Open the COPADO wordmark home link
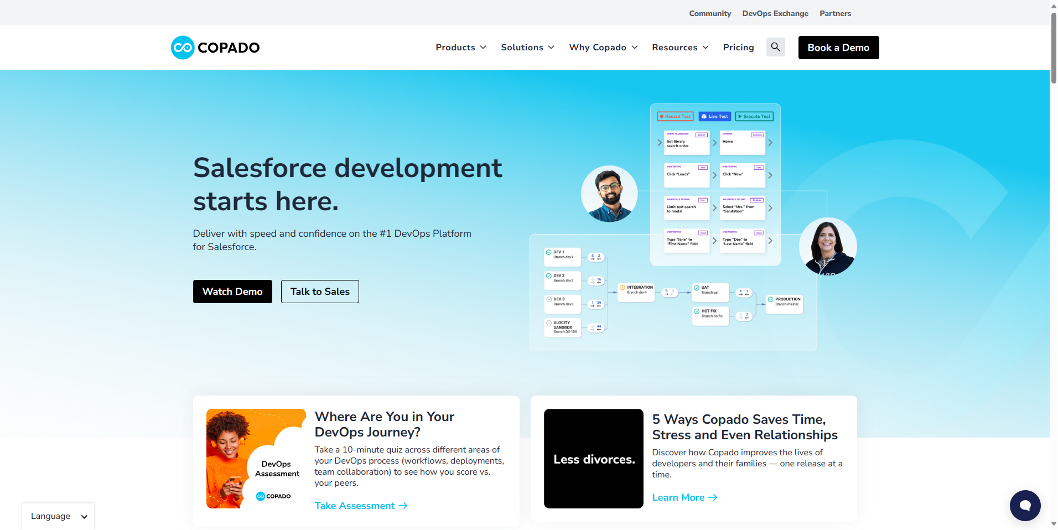 click(229, 48)
